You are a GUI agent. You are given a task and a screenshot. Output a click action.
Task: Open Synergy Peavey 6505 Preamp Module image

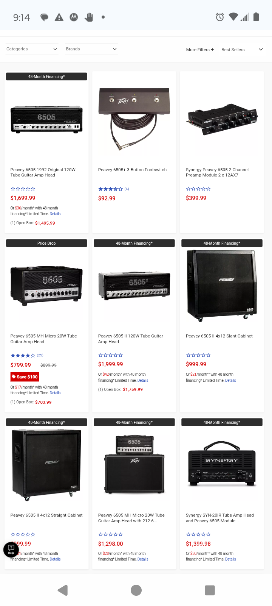(222, 119)
